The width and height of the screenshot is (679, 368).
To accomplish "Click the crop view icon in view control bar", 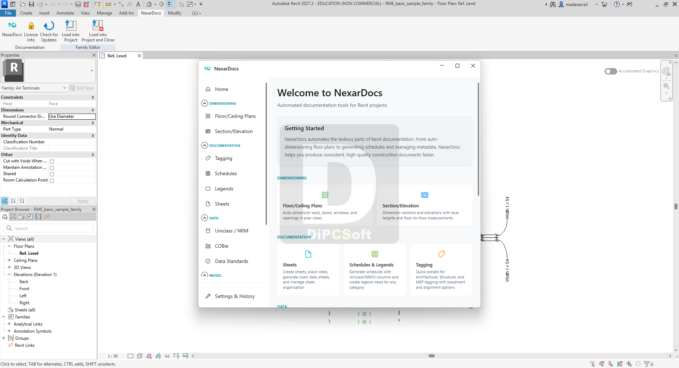I will pyautogui.click(x=149, y=356).
